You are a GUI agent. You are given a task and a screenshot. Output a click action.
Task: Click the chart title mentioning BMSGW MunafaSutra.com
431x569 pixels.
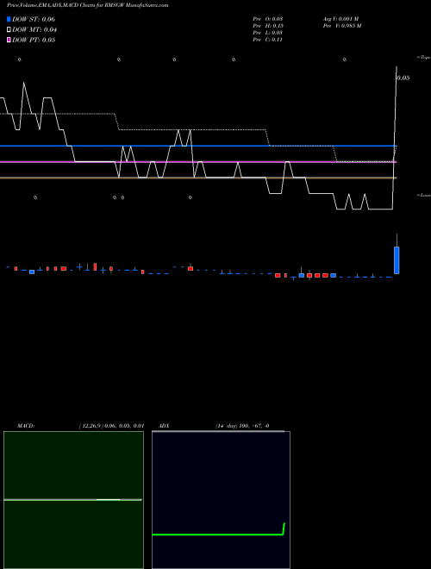coord(87,5)
